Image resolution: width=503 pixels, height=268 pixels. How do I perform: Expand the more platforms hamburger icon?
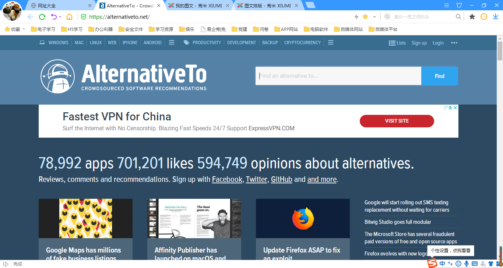click(x=172, y=42)
